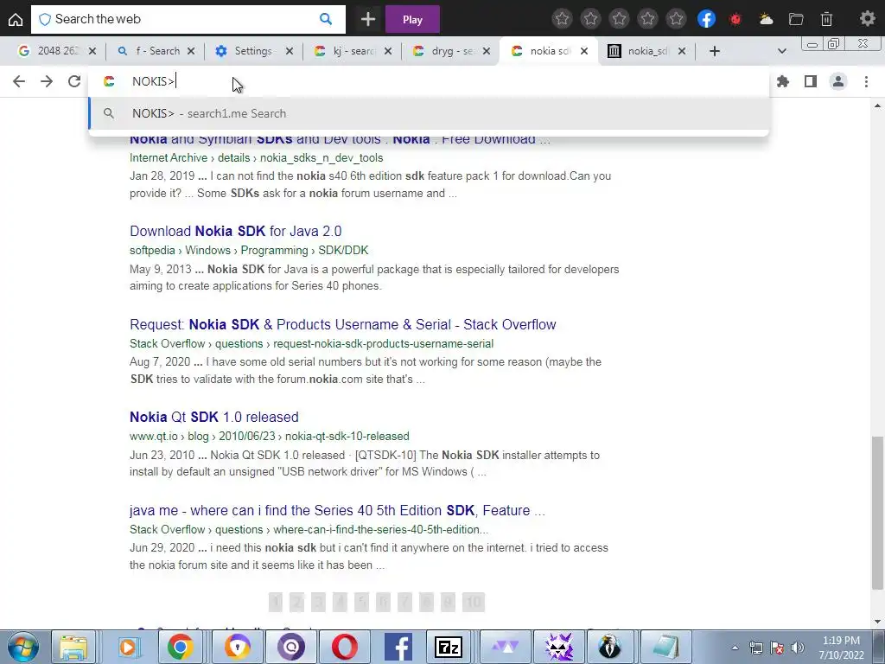885x664 pixels.
Task: Open the weather icon in the top bar
Action: point(766,19)
